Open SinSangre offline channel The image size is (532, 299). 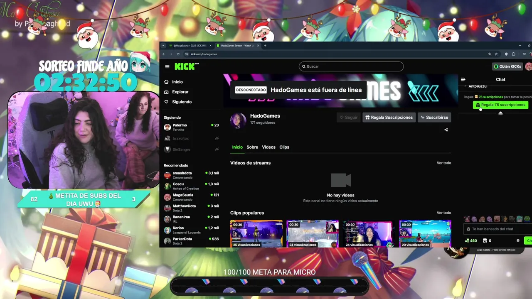(191, 149)
